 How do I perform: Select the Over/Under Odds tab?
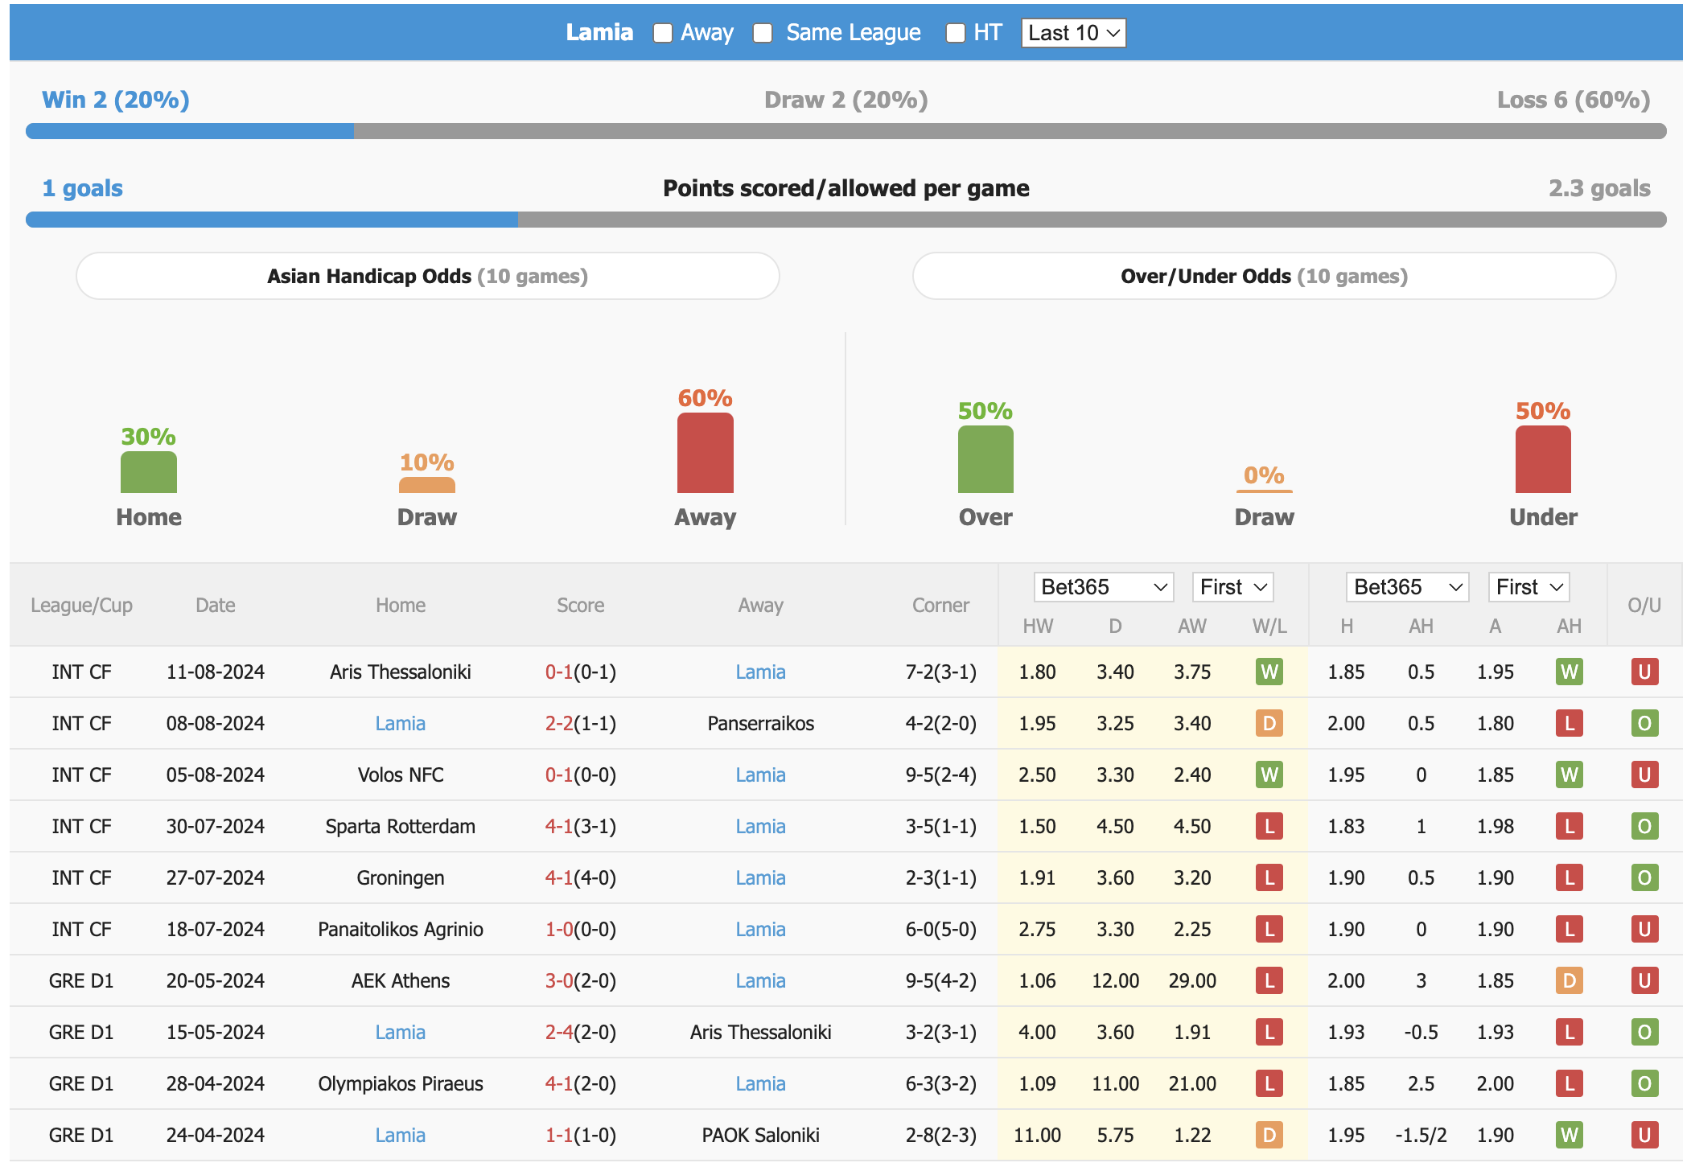1264,276
